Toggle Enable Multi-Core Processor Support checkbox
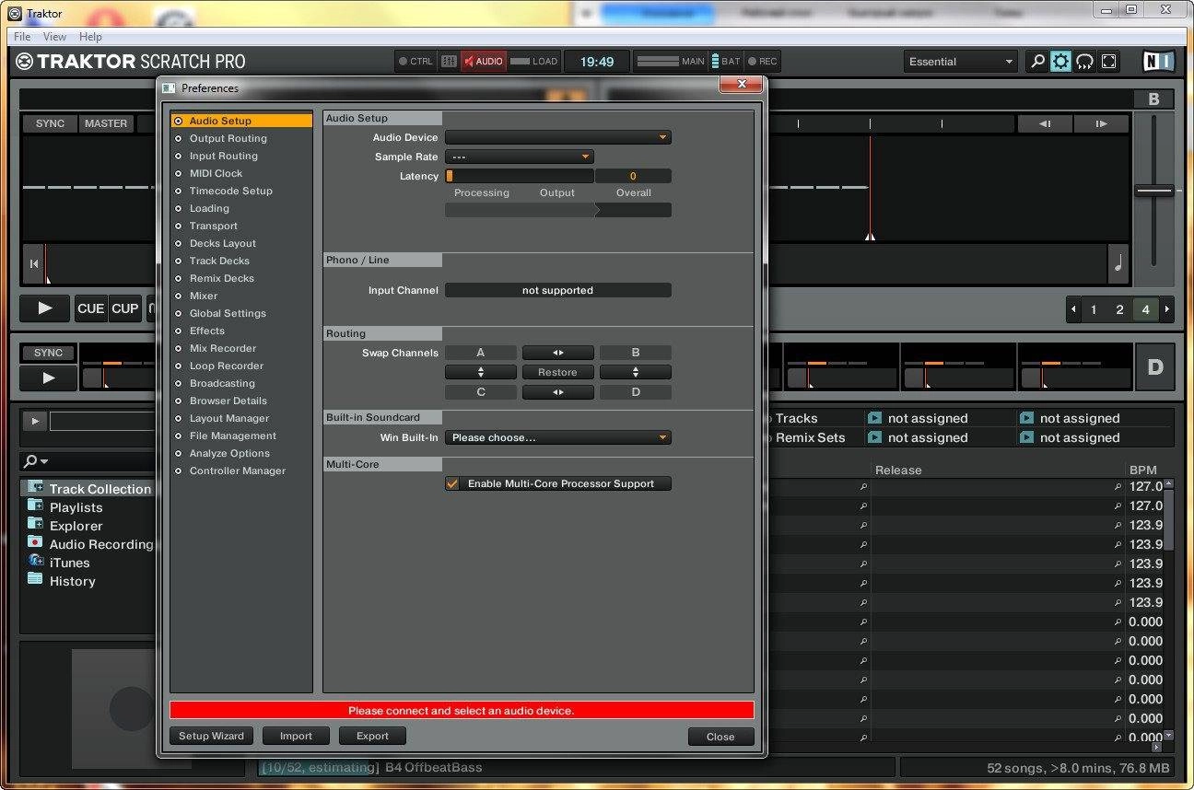1194x790 pixels. [452, 483]
